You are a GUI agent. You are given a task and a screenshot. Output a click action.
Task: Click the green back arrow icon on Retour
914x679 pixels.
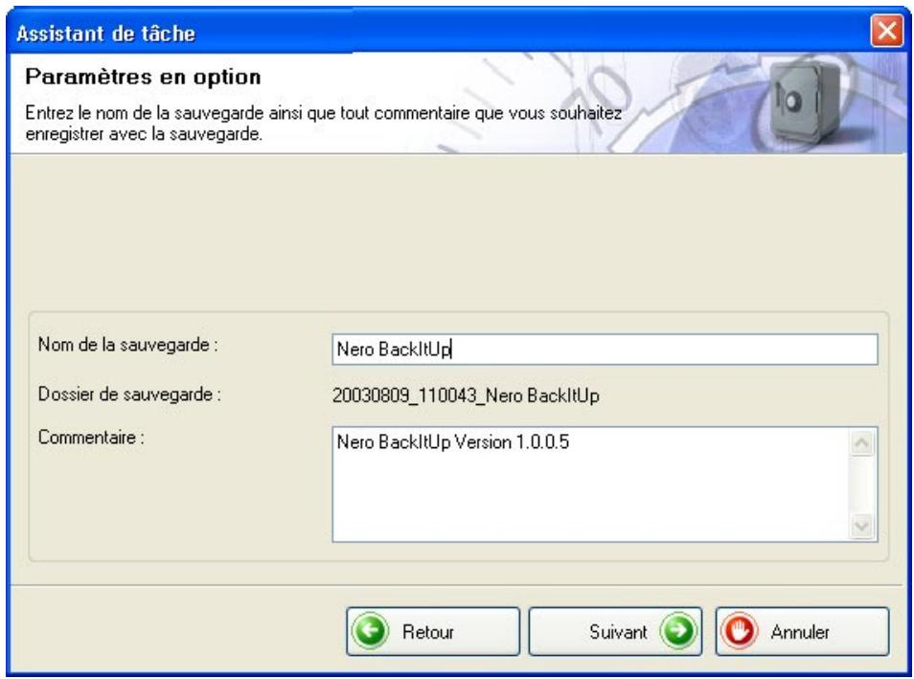[x=372, y=631]
